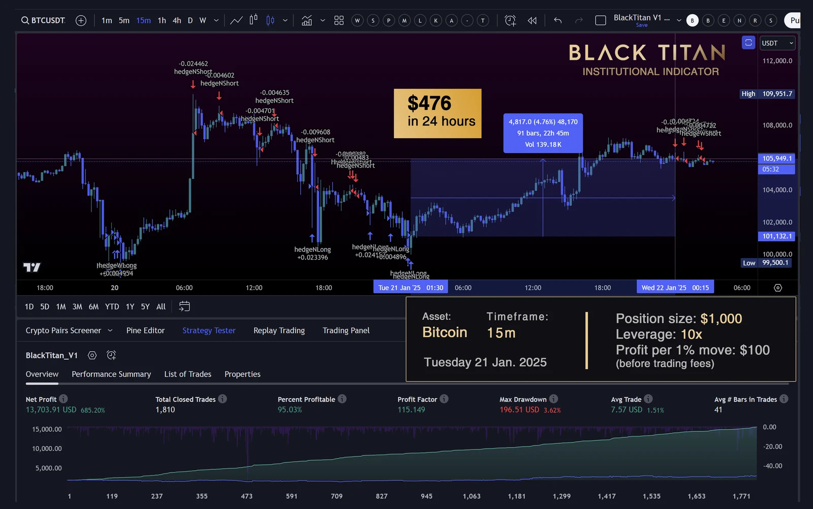This screenshot has width=813, height=509.
Task: Set the date range to YTD
Action: 112,307
